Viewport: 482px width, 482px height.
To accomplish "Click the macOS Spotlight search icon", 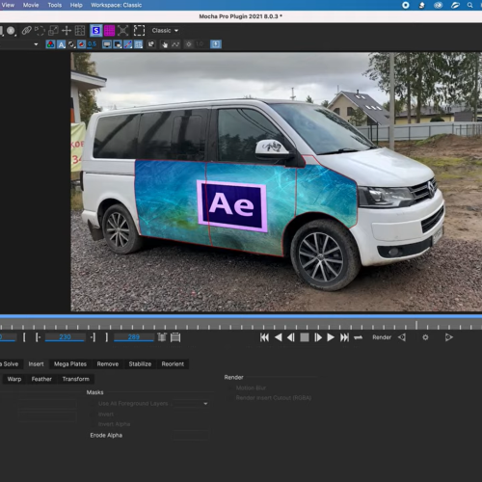I will pyautogui.click(x=470, y=5).
